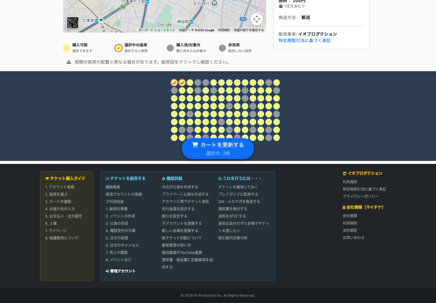
Task: Open 紙チケット用紙について link
Action: pos(182,238)
